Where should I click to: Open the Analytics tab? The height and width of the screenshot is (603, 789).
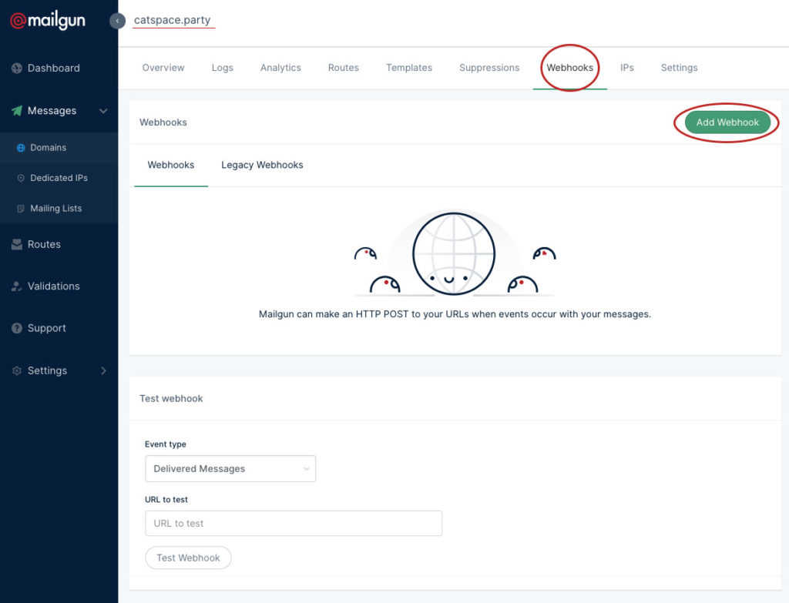(x=280, y=68)
